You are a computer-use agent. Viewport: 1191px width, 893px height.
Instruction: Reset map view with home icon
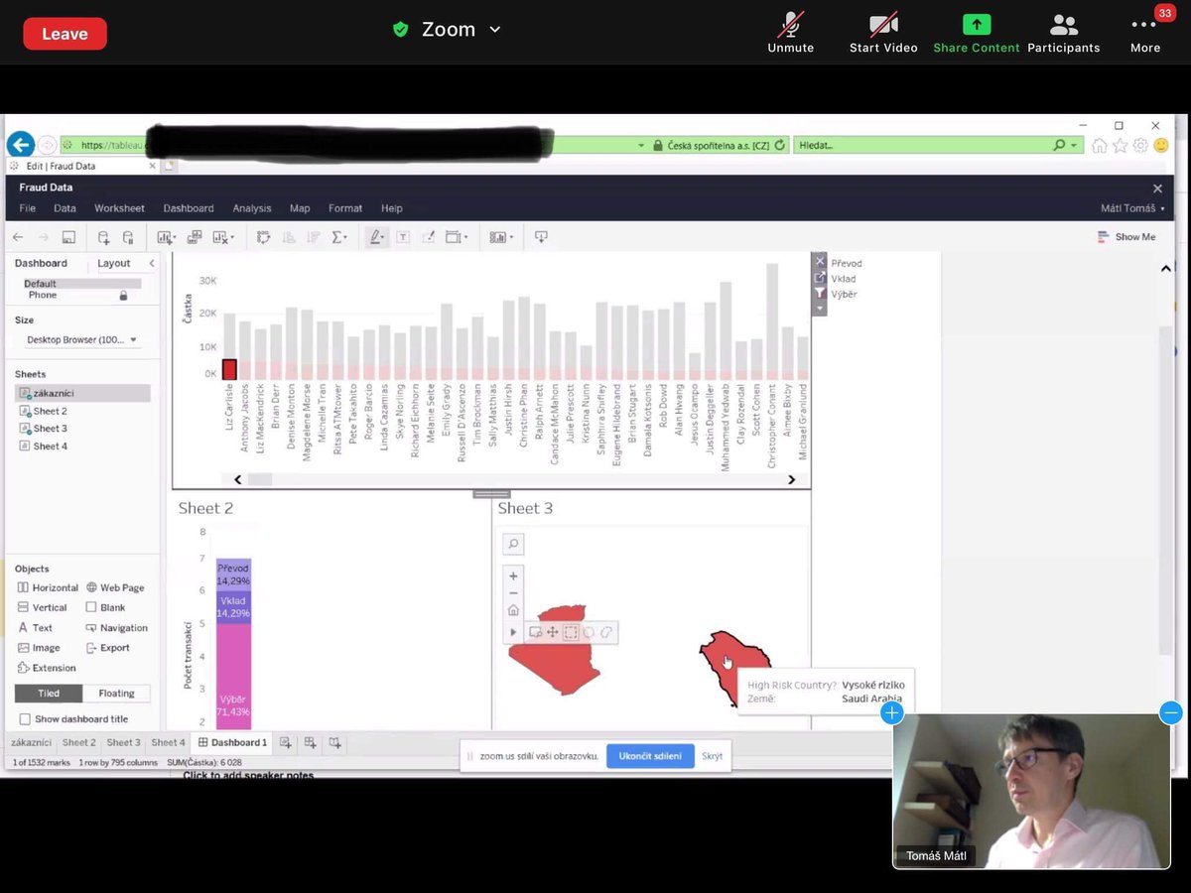click(x=513, y=610)
